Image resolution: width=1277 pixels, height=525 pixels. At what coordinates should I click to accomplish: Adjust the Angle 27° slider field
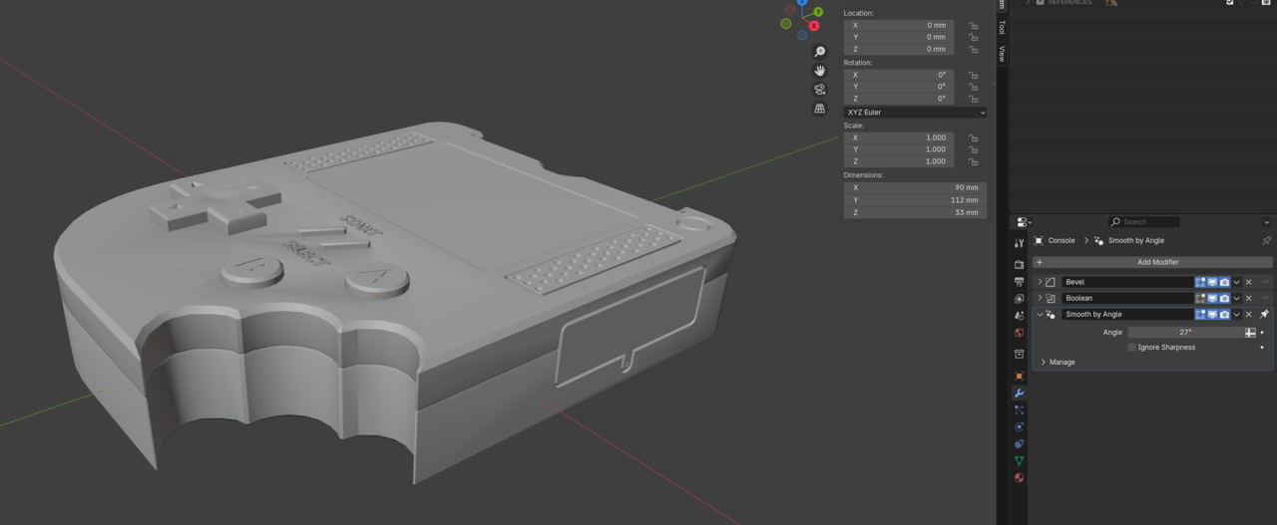click(x=1185, y=332)
